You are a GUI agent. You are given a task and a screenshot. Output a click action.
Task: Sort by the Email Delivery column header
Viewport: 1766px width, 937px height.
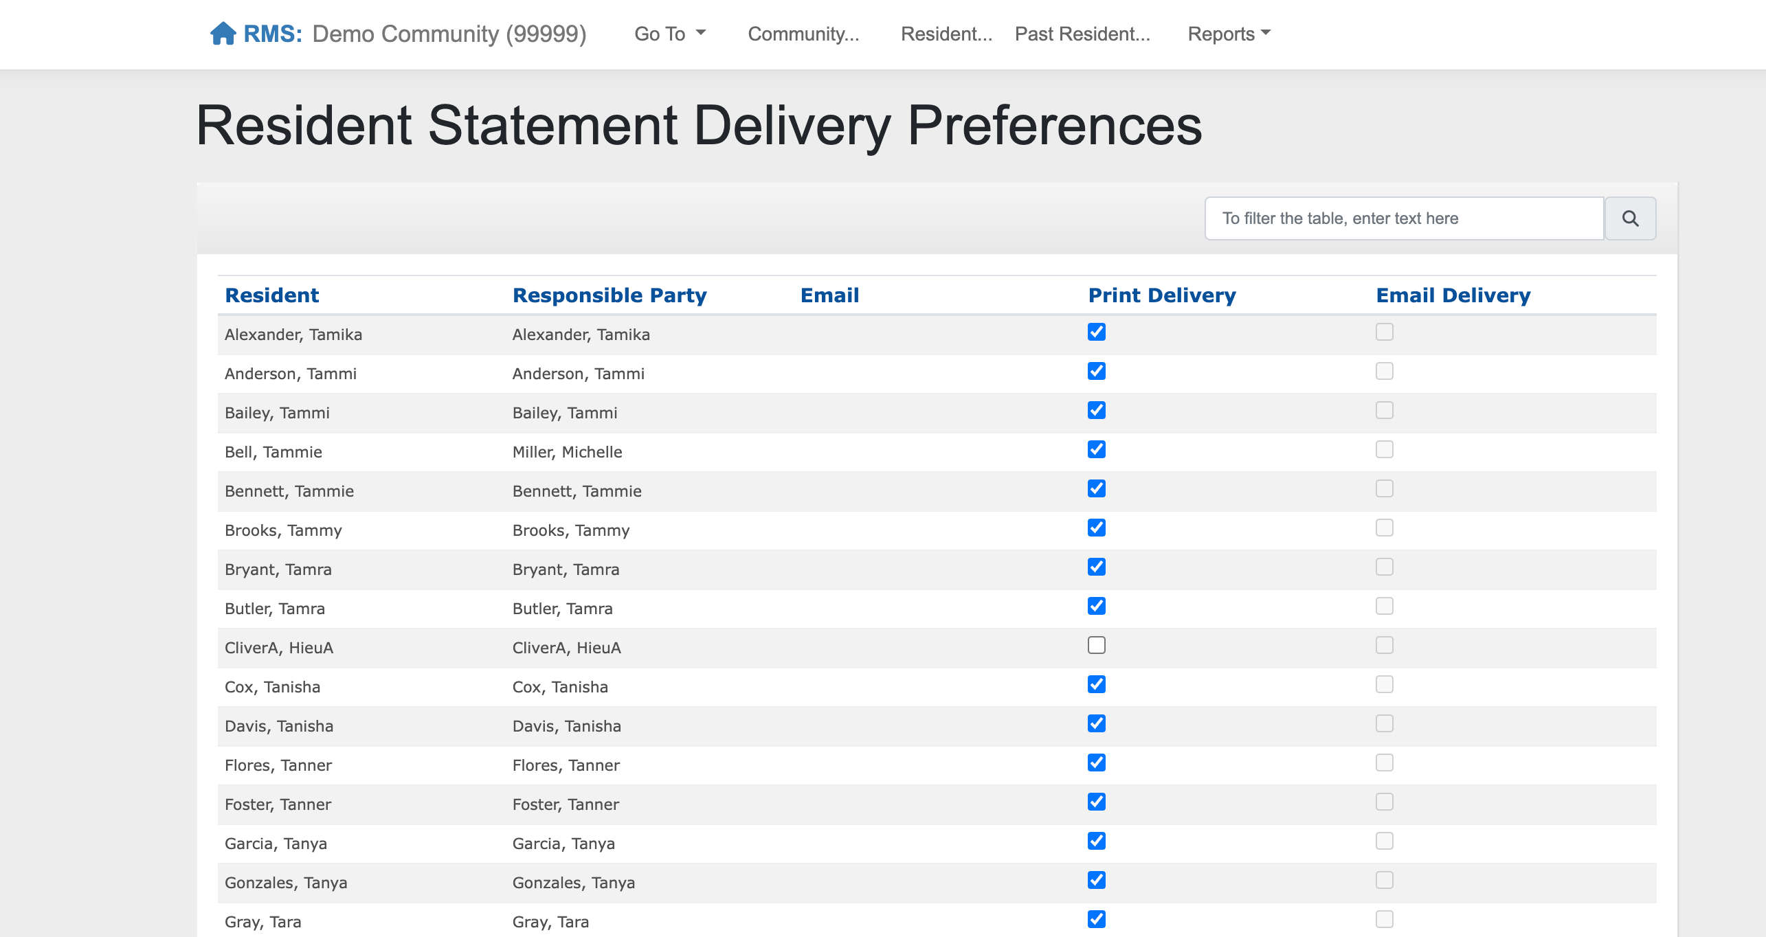point(1453,295)
